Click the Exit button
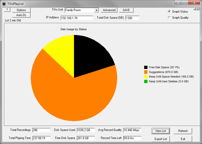 coord(183,139)
